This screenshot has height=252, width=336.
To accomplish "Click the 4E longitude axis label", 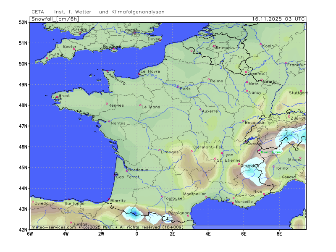I will pyautogui.click(x=208, y=234).
